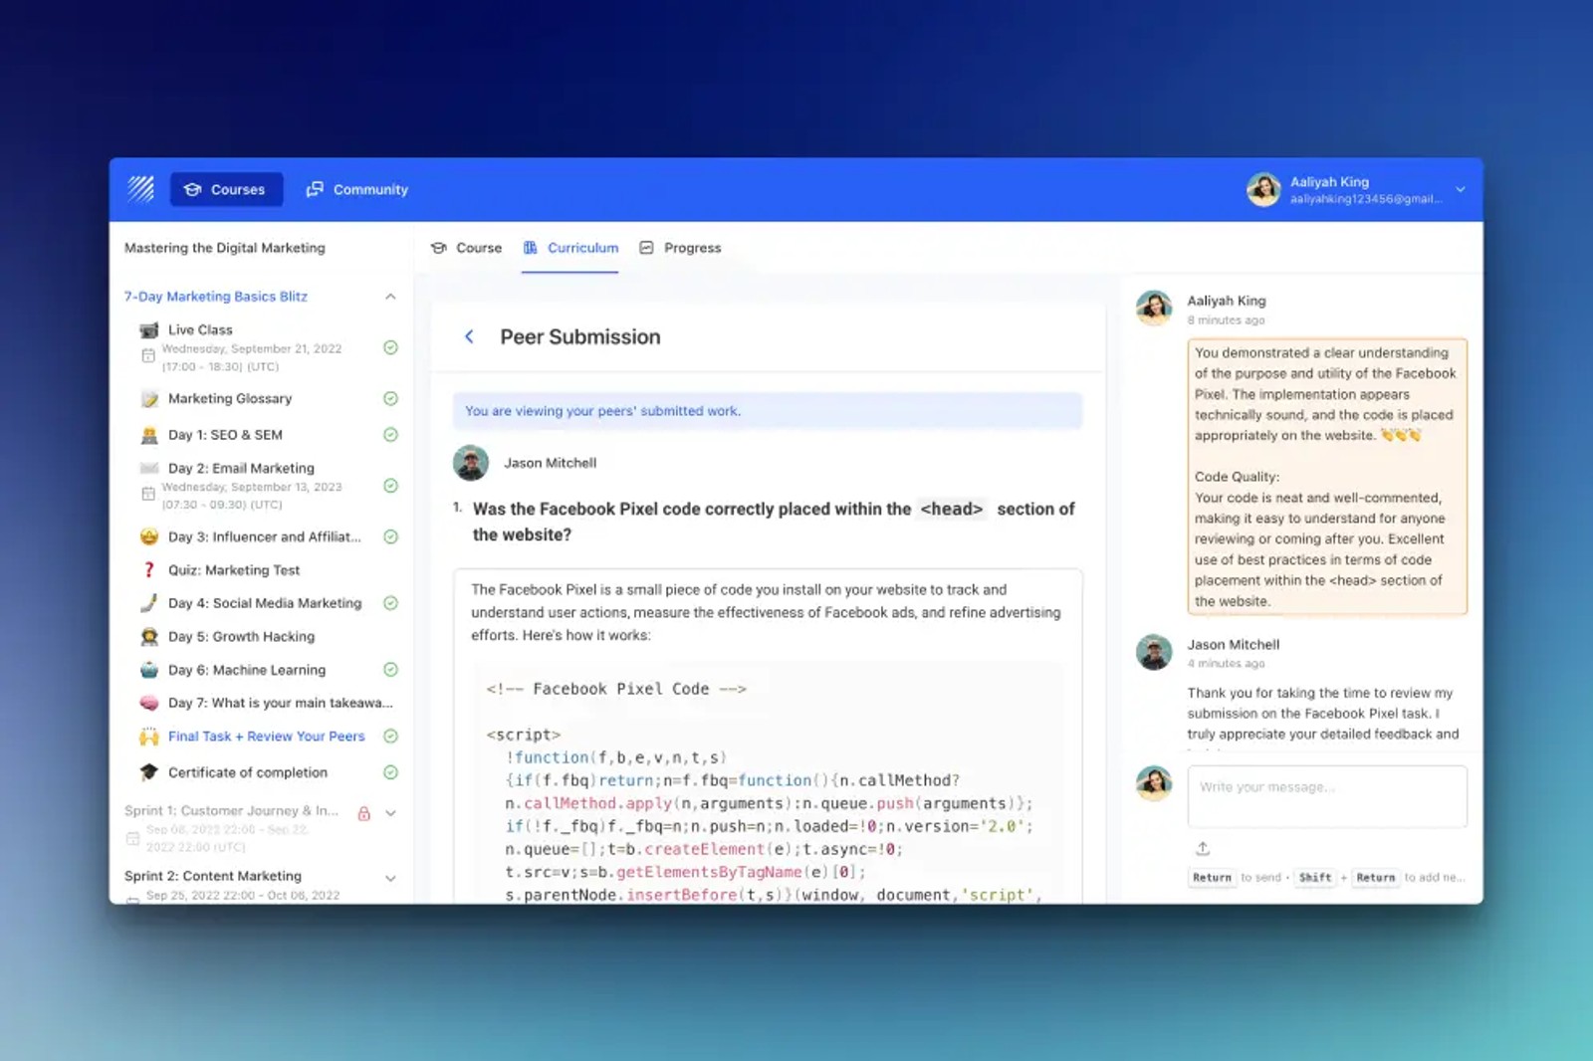Click Certificate of completion checkmark

(390, 772)
